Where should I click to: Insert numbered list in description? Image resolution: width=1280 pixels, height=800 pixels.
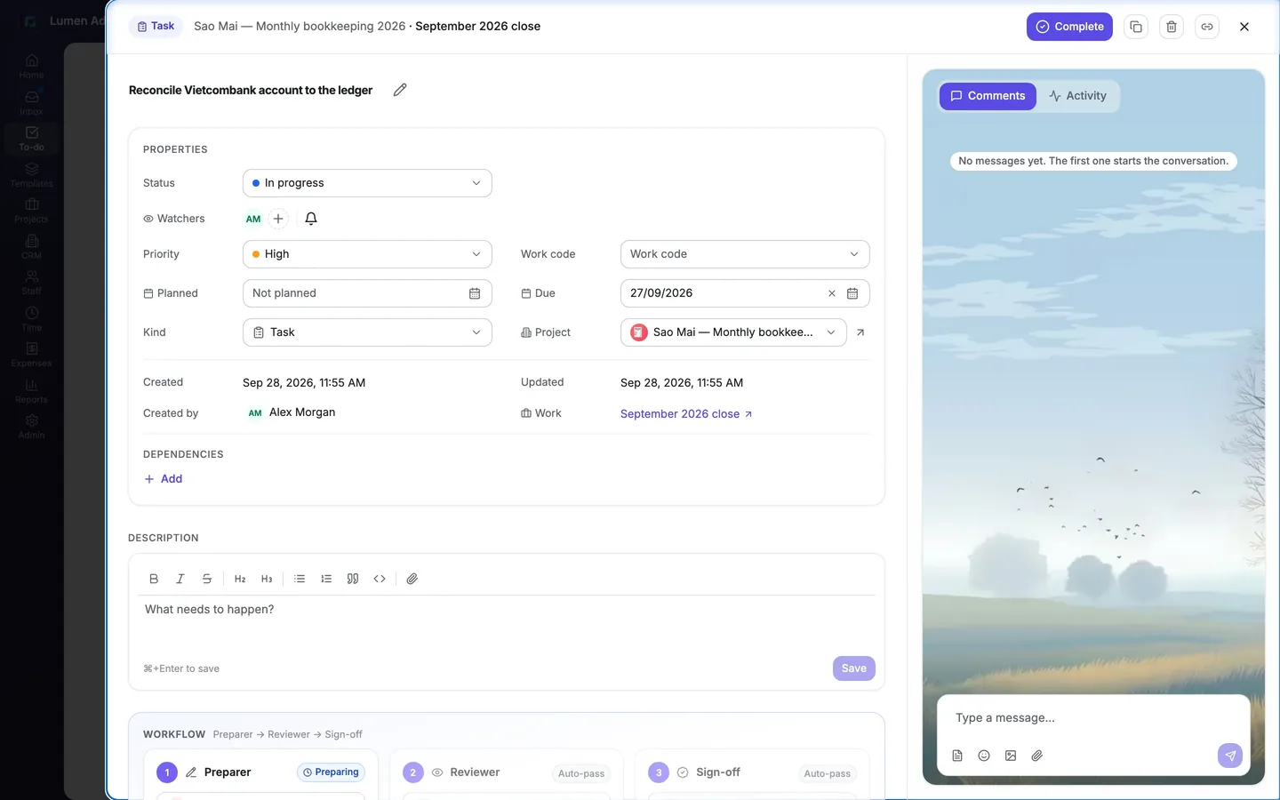click(326, 579)
